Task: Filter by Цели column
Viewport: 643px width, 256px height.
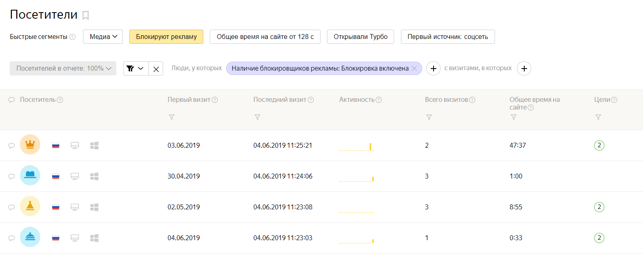Action: [x=598, y=117]
